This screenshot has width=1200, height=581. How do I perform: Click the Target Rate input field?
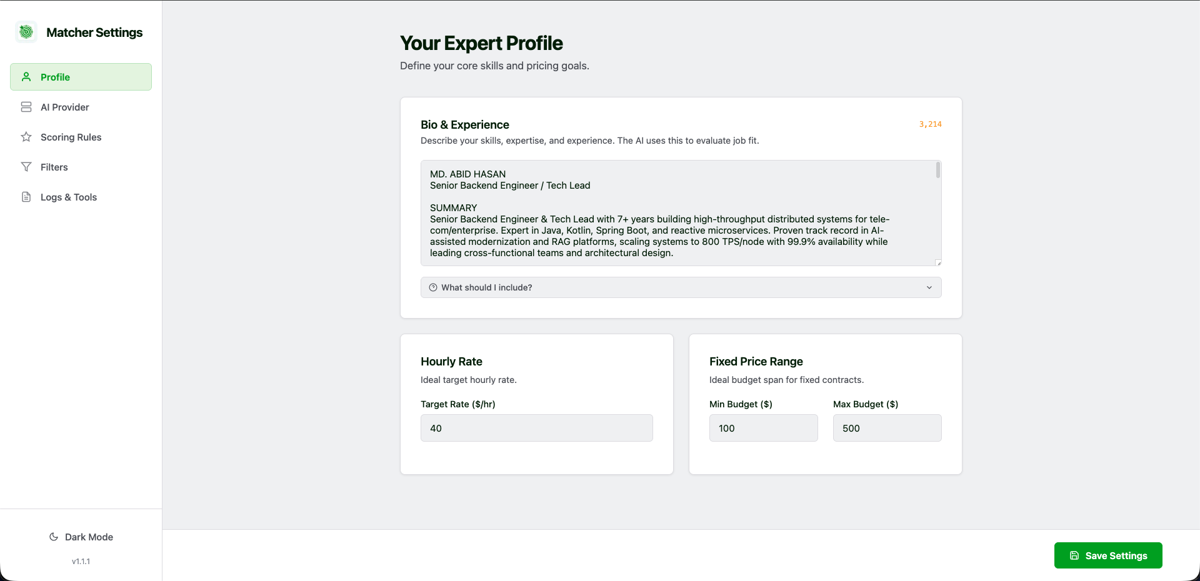[x=536, y=428]
